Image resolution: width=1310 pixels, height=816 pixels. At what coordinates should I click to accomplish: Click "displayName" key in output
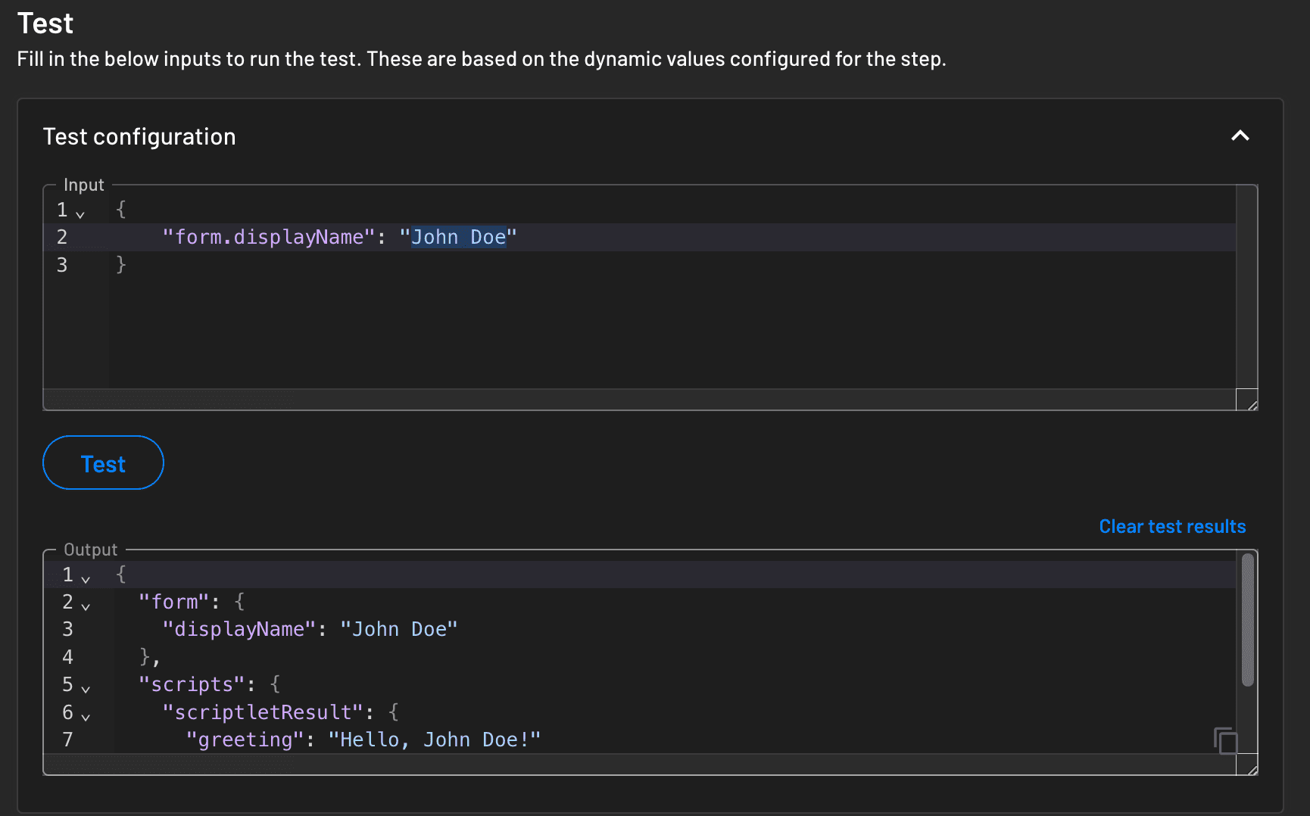(x=239, y=629)
